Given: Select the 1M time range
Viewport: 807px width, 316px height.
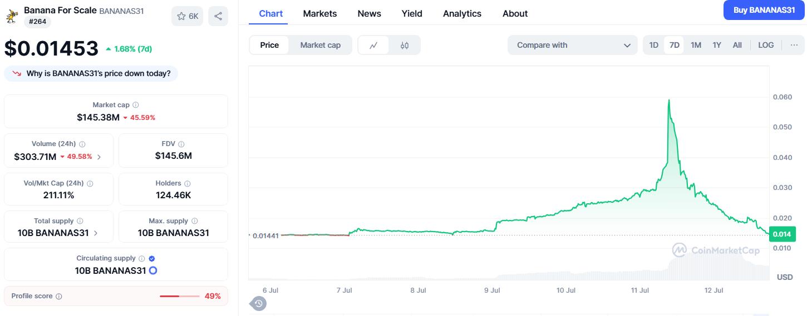Looking at the screenshot, I should [x=696, y=45].
